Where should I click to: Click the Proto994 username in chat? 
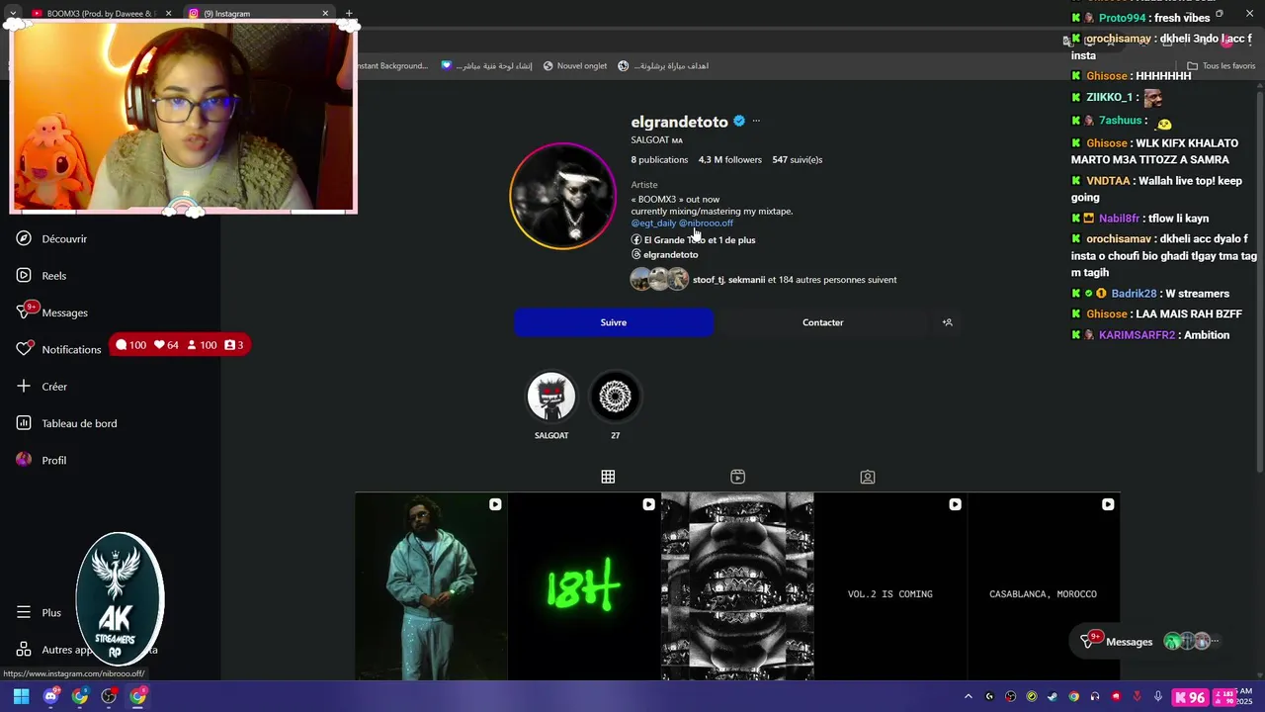[x=1123, y=18]
